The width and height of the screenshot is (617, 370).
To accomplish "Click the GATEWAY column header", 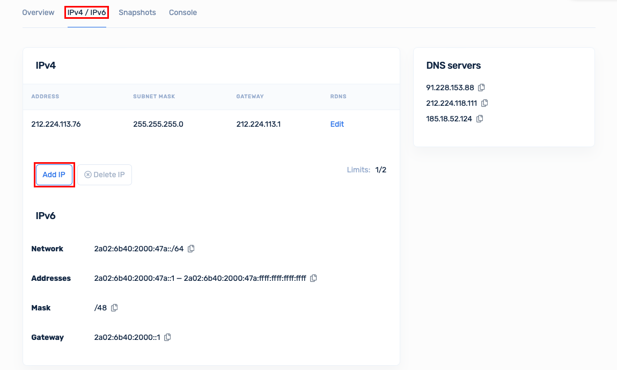I will (x=250, y=97).
